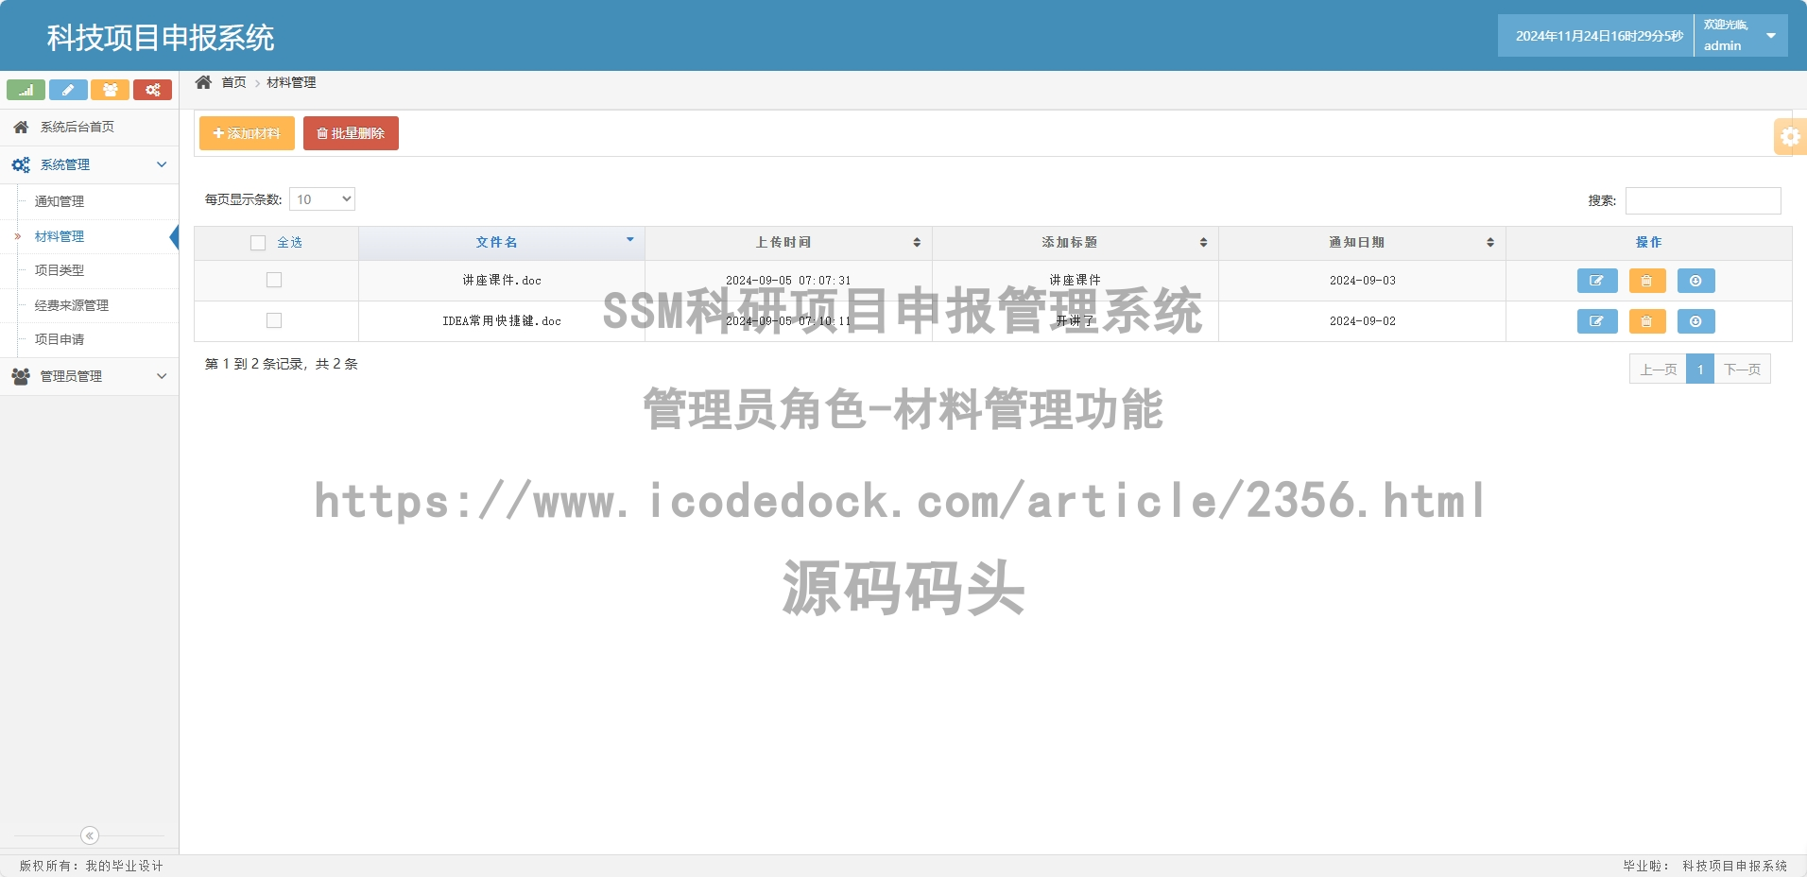Click the green signal chart shortcut icon
1807x877 pixels.
(x=26, y=90)
